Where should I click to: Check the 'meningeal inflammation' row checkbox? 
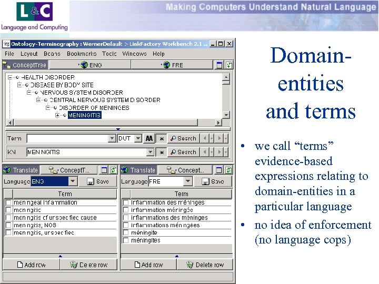[8, 202]
